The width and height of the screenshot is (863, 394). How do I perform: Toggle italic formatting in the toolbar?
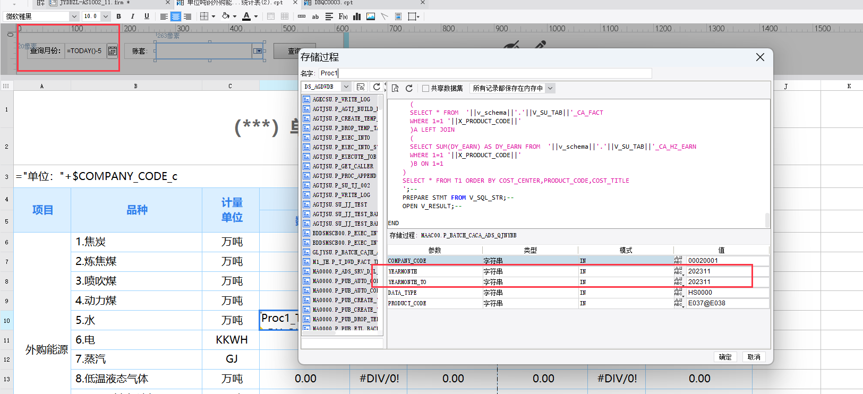(x=132, y=16)
